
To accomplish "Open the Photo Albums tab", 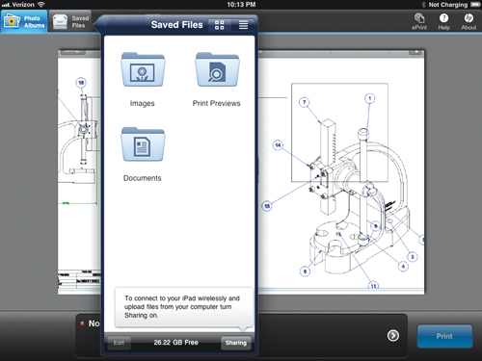I will [24, 21].
